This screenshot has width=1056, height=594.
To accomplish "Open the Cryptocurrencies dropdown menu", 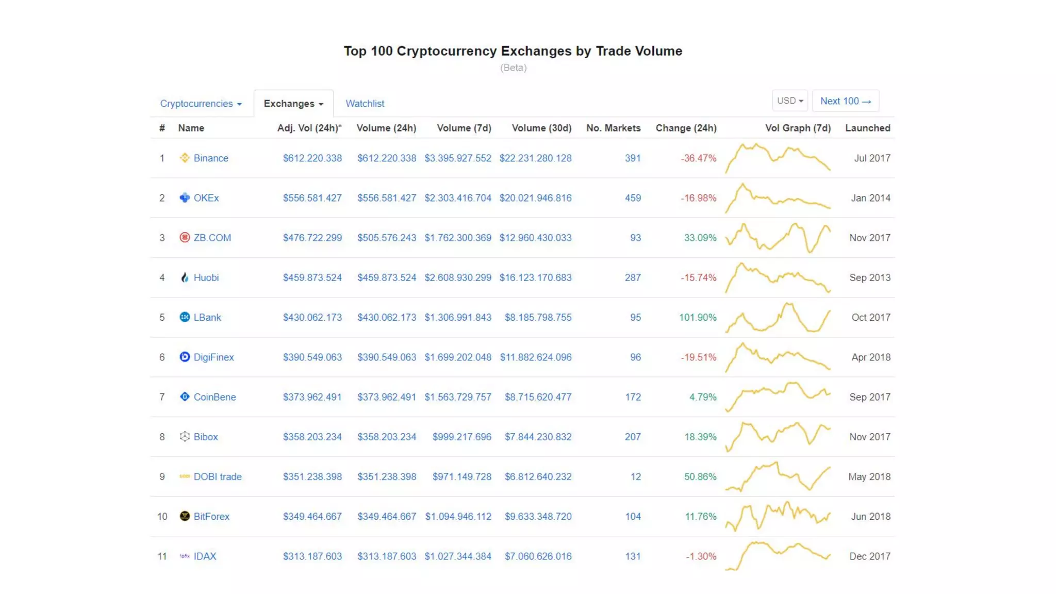I will pyautogui.click(x=201, y=104).
